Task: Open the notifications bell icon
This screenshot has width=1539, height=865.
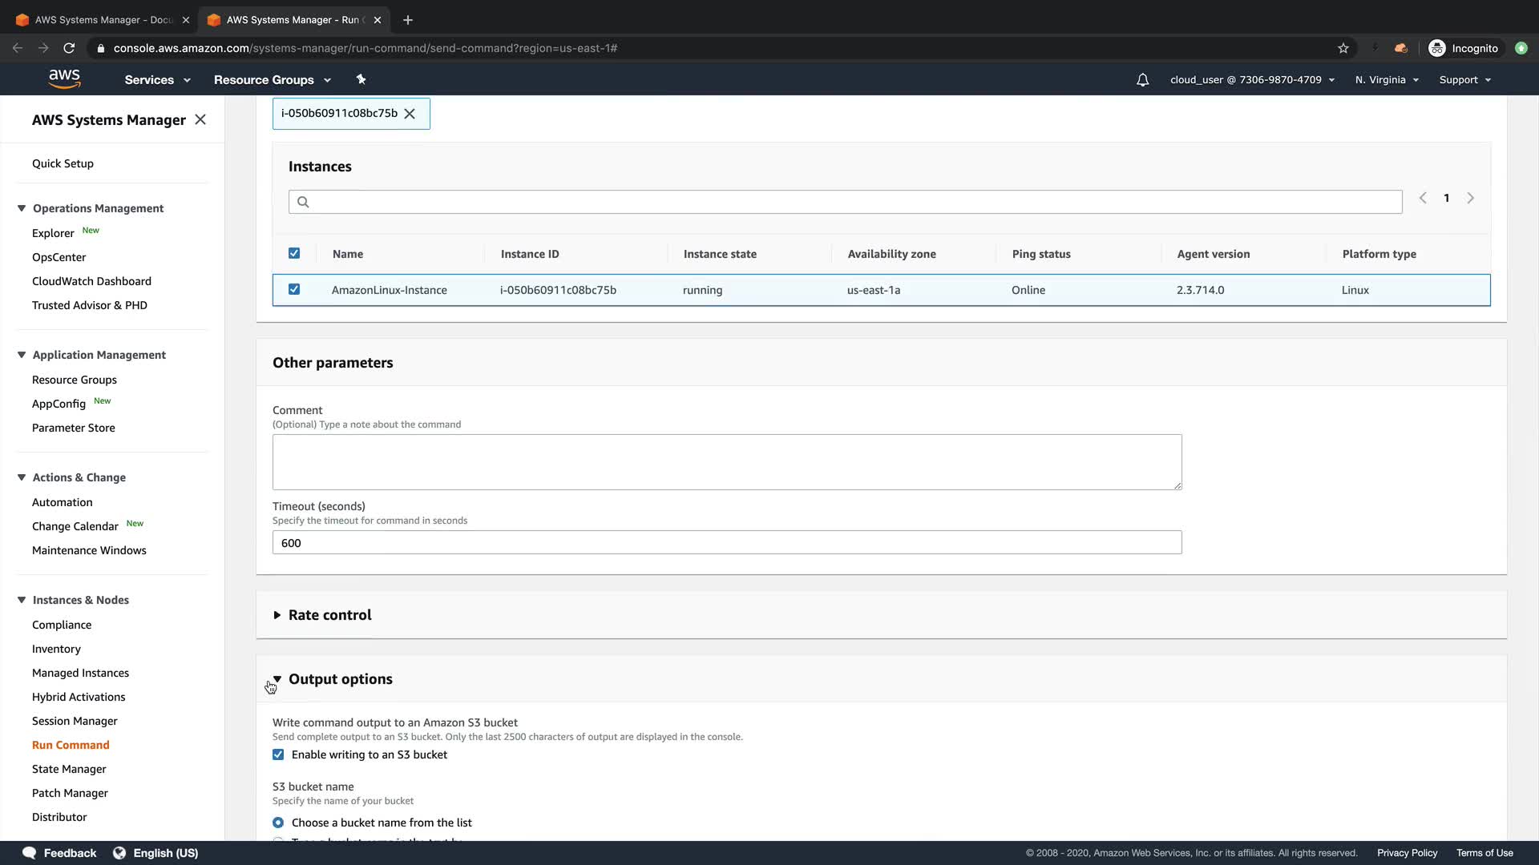Action: [1142, 80]
